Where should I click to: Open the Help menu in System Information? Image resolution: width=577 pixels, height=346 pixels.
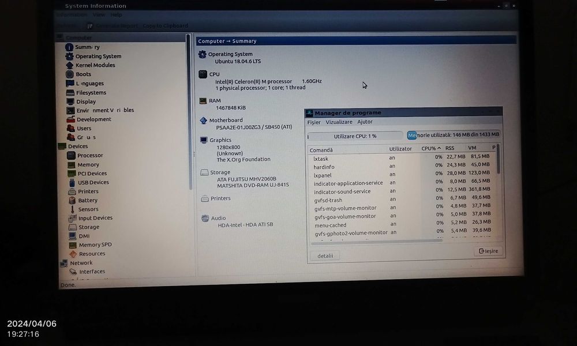pos(117,15)
